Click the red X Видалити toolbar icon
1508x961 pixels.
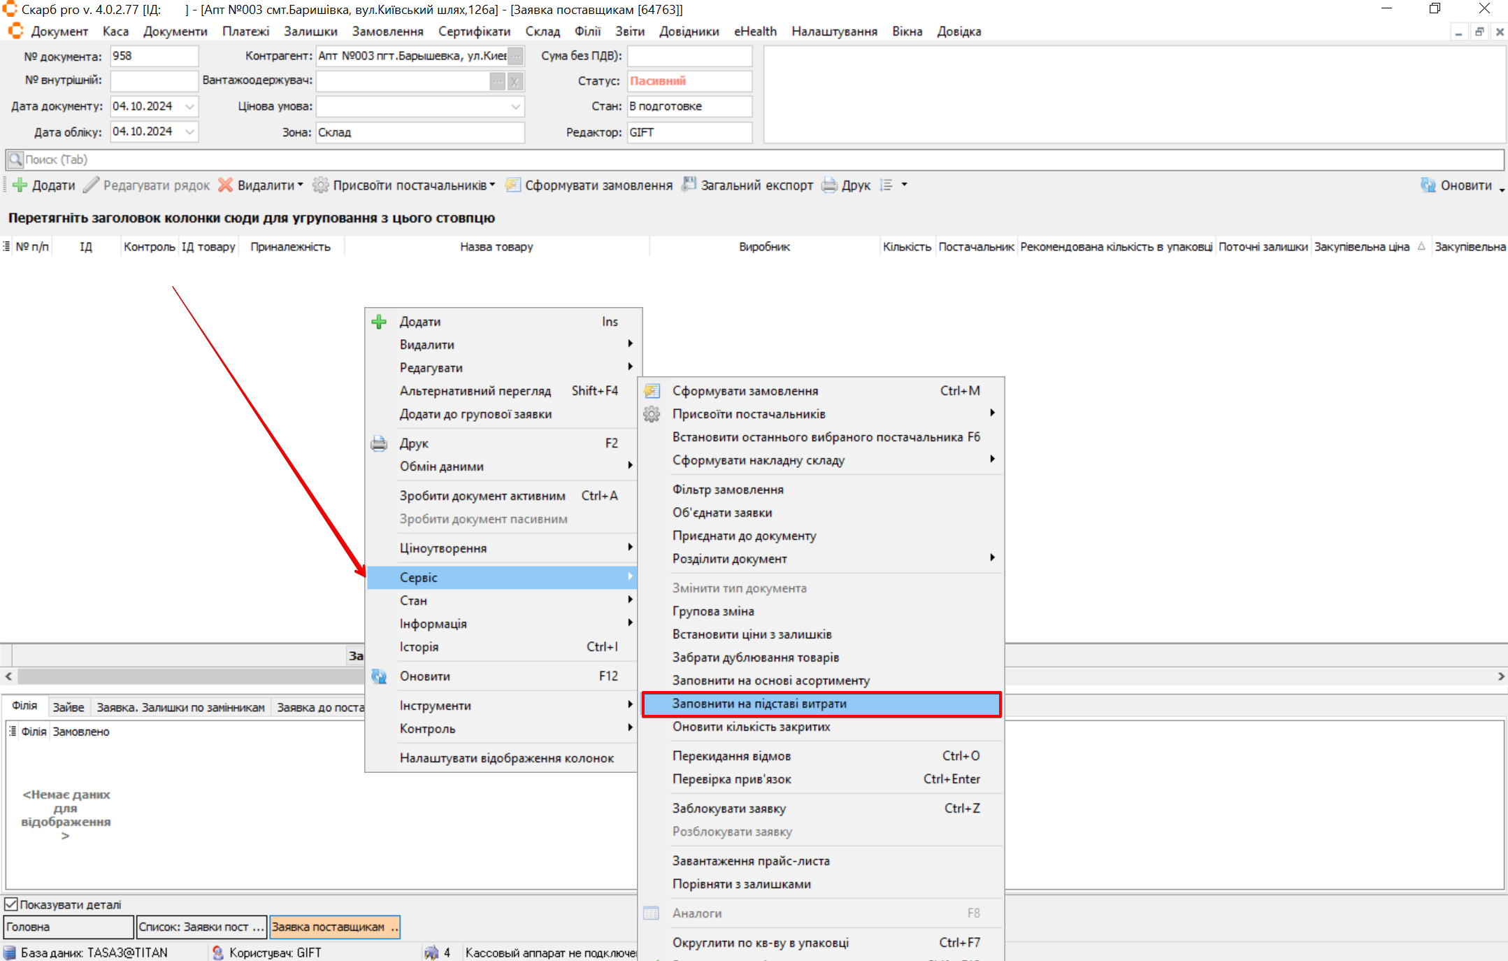[x=225, y=185]
